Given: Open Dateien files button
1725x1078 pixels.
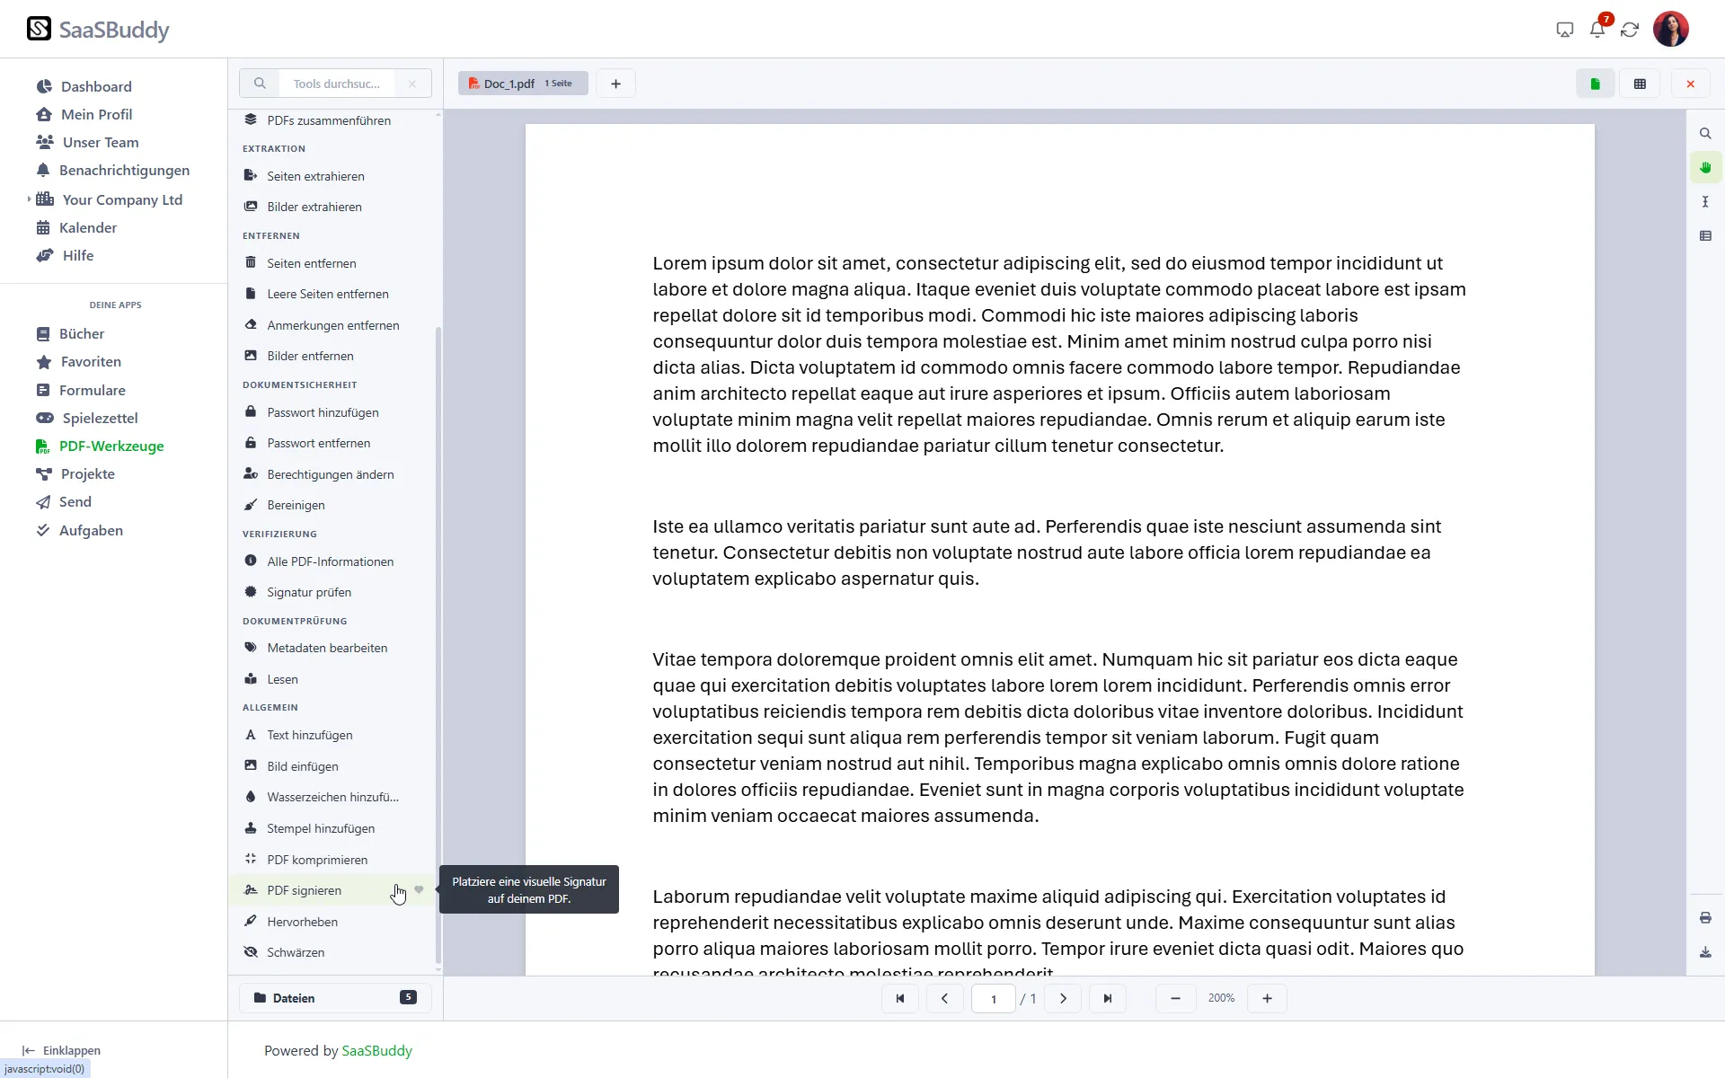Looking at the screenshot, I should [x=335, y=998].
